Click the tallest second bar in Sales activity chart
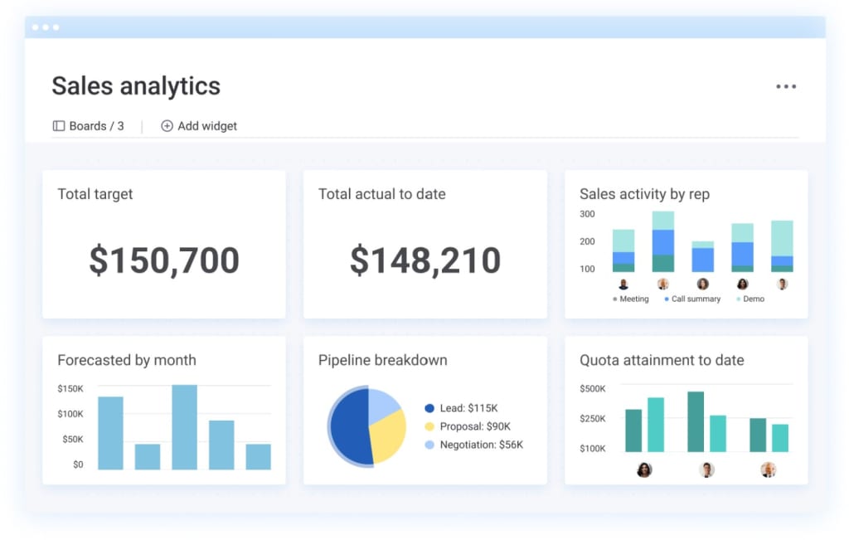Image resolution: width=849 pixels, height=540 pixels. pos(662,241)
